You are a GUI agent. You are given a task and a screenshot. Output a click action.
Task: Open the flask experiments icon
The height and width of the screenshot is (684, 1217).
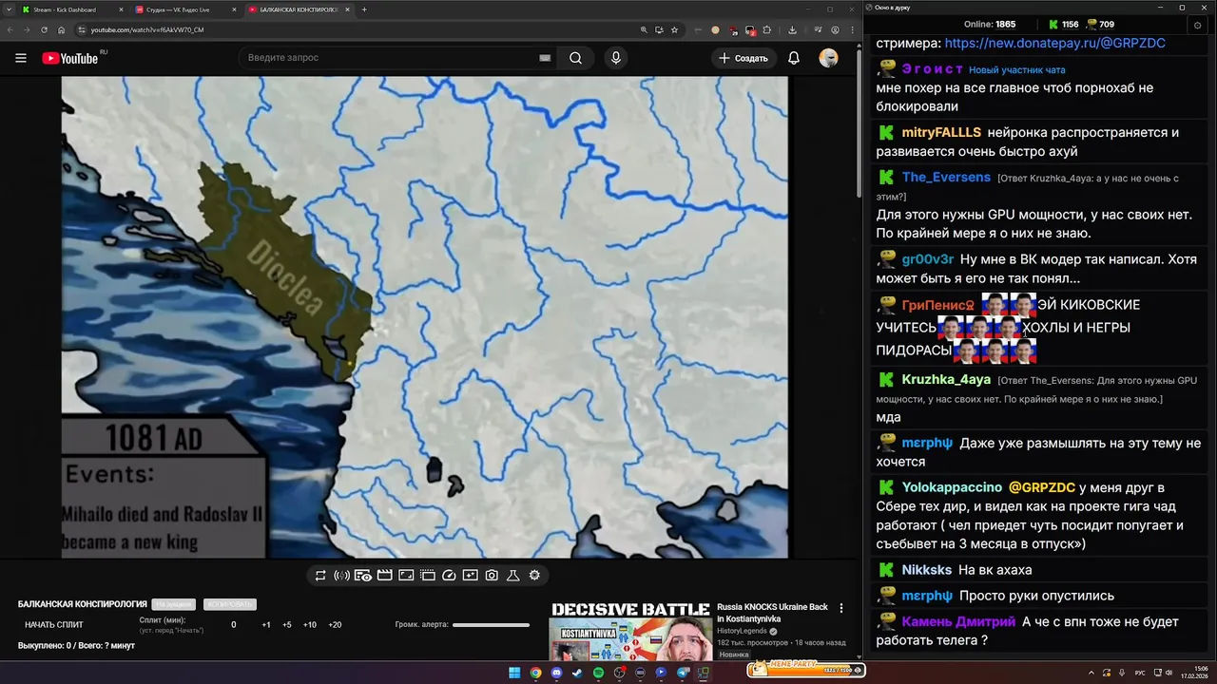tap(512, 576)
